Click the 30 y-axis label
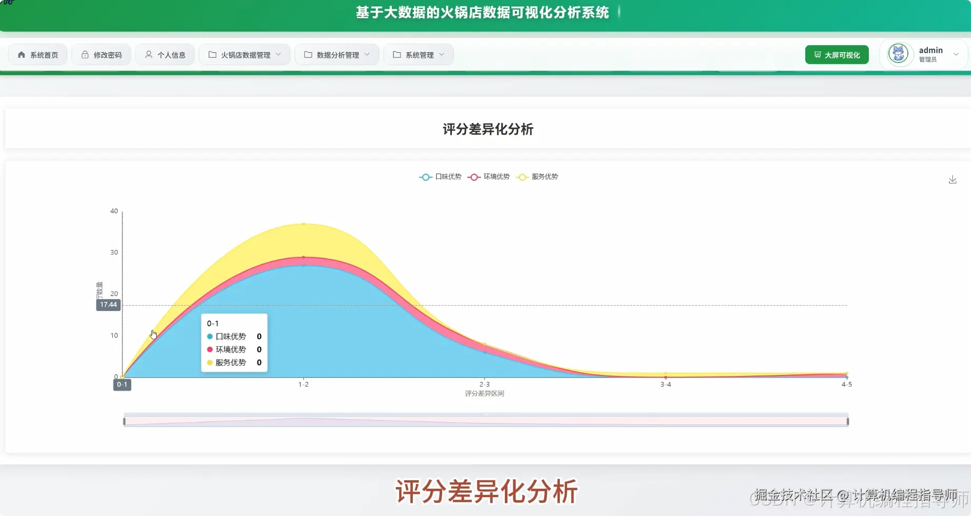971x516 pixels. click(114, 252)
